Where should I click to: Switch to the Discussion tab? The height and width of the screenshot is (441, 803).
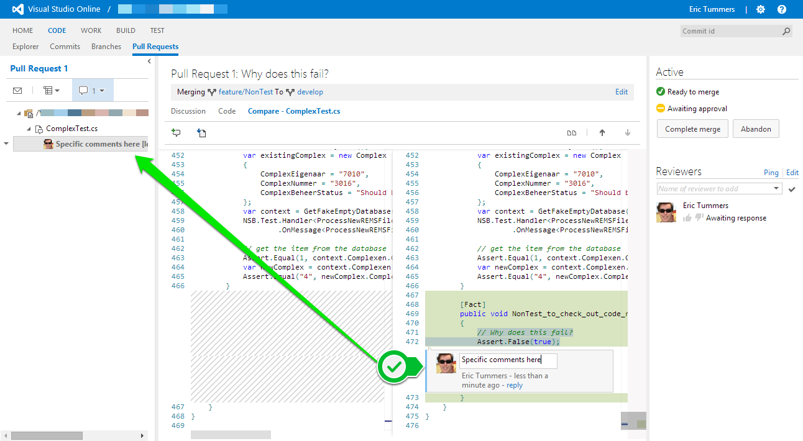point(188,111)
